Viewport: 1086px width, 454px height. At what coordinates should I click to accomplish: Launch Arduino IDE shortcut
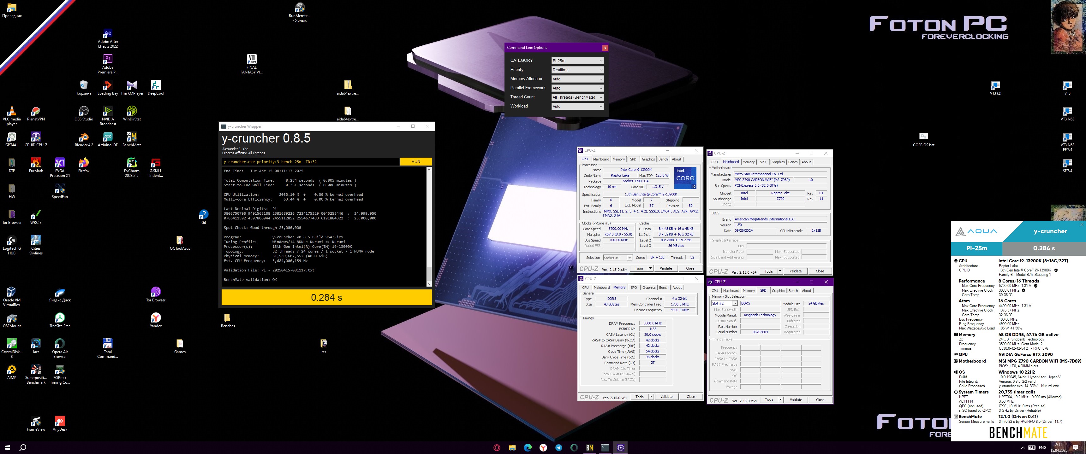coord(108,139)
